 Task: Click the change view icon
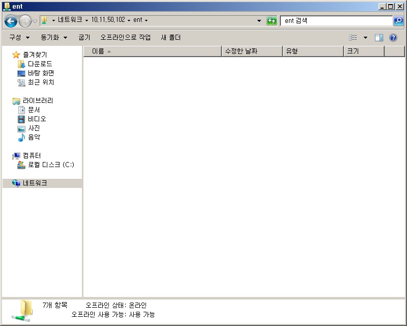click(353, 38)
